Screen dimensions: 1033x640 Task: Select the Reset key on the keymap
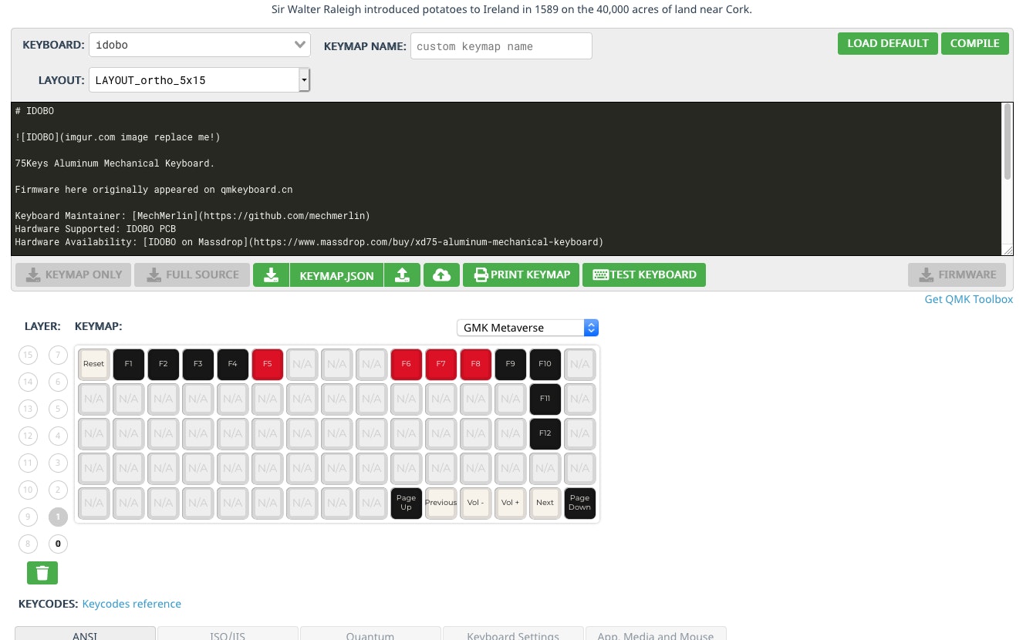[93, 364]
